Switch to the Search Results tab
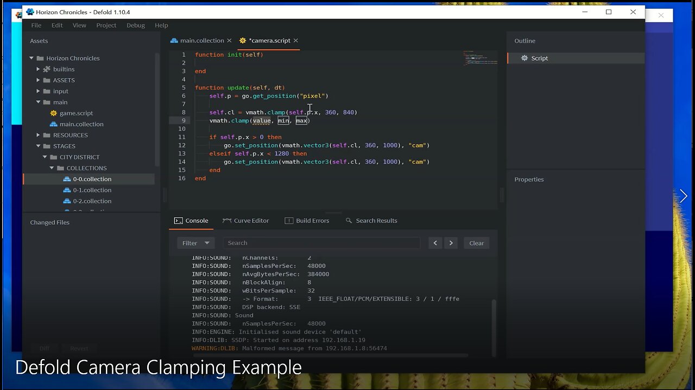The width and height of the screenshot is (695, 390). [x=371, y=220]
